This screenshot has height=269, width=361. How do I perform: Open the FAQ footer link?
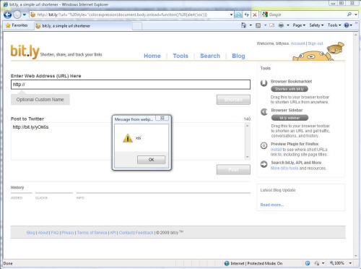(55, 233)
